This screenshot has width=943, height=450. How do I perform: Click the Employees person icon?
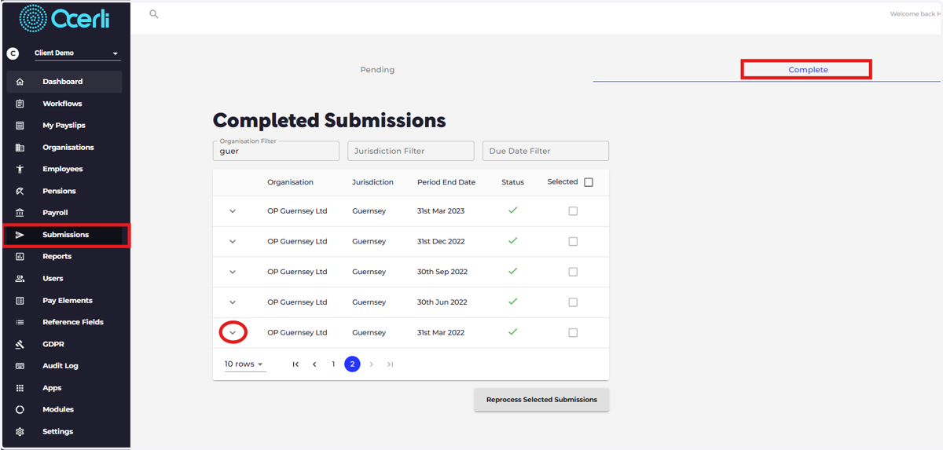pos(20,169)
